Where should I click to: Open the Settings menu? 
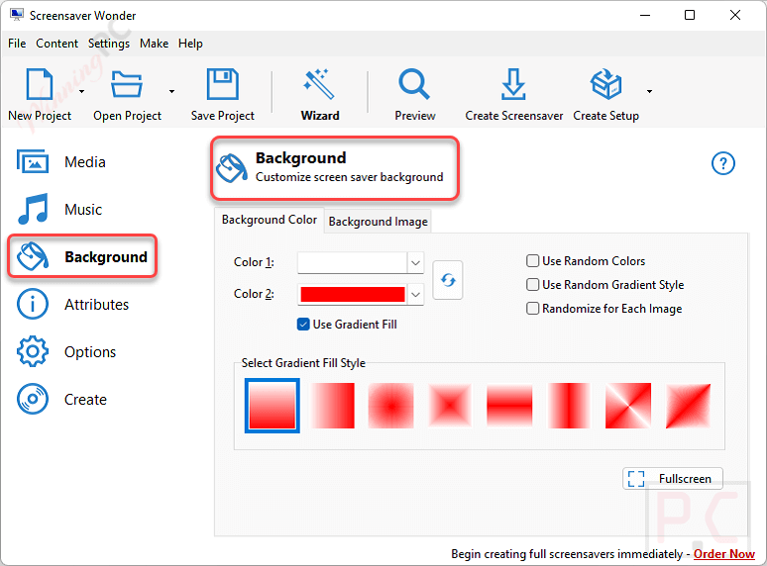(x=109, y=44)
